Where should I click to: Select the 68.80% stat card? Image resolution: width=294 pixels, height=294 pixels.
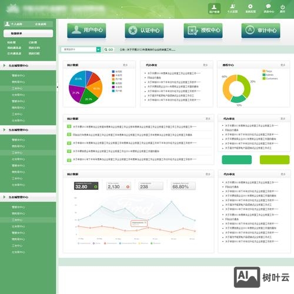click(183, 186)
